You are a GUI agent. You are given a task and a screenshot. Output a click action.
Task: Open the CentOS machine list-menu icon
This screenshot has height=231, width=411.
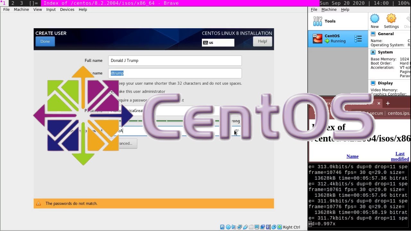tap(358, 39)
